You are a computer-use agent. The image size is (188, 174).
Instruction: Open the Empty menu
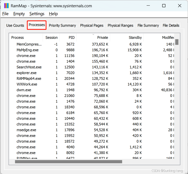19,14
